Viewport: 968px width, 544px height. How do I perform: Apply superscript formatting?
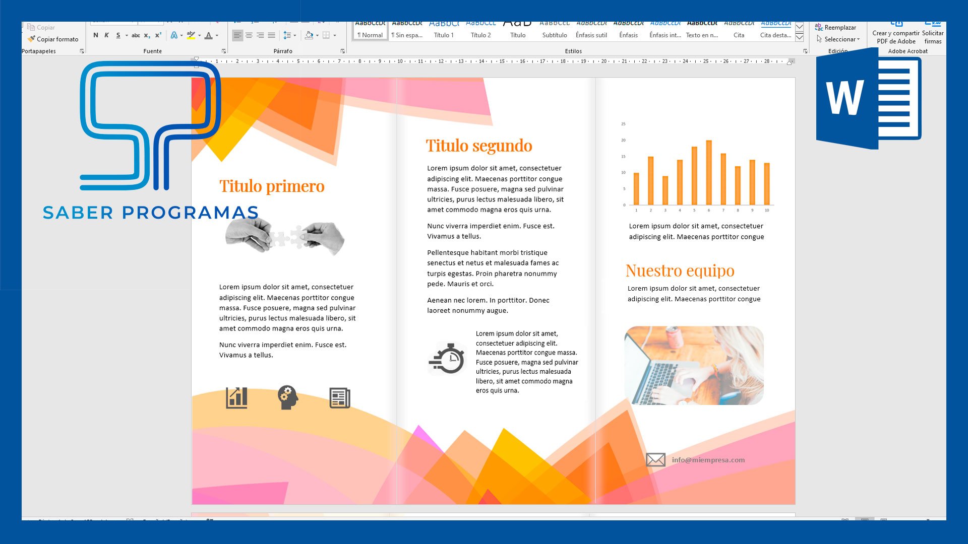coord(158,35)
